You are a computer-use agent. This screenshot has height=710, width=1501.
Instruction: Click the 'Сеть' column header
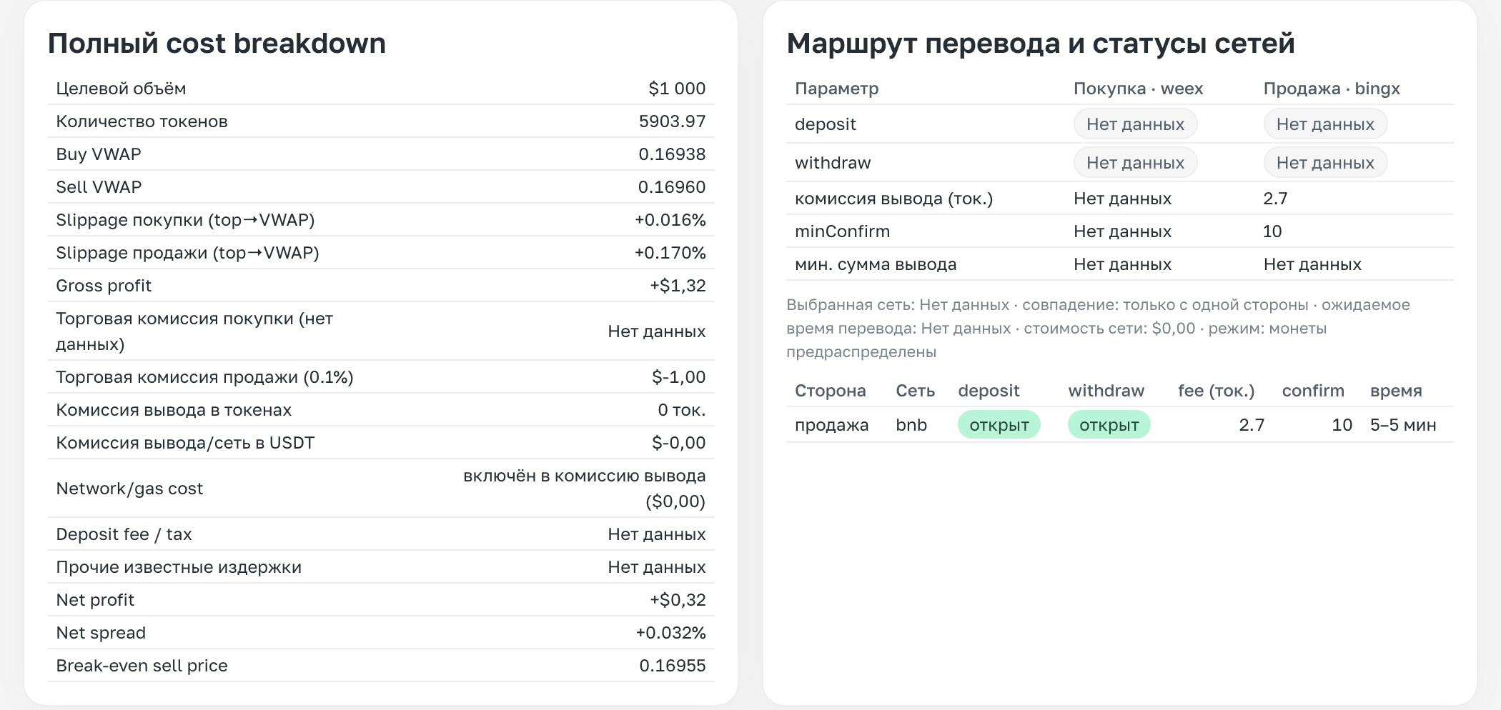tap(915, 391)
